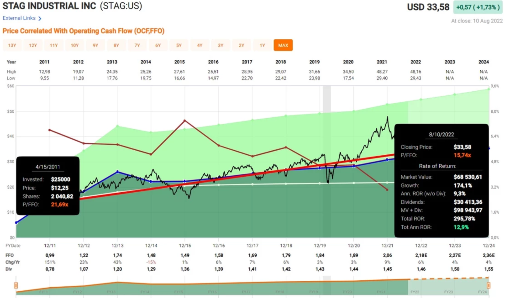Click FY15 on the bottom timeline strip
Viewport: 505px width, 298px height.
(179, 291)
